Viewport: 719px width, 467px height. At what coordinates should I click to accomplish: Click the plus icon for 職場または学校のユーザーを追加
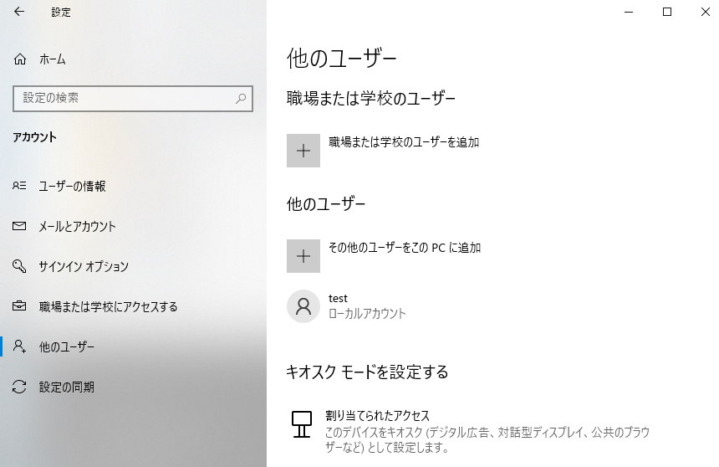point(303,151)
